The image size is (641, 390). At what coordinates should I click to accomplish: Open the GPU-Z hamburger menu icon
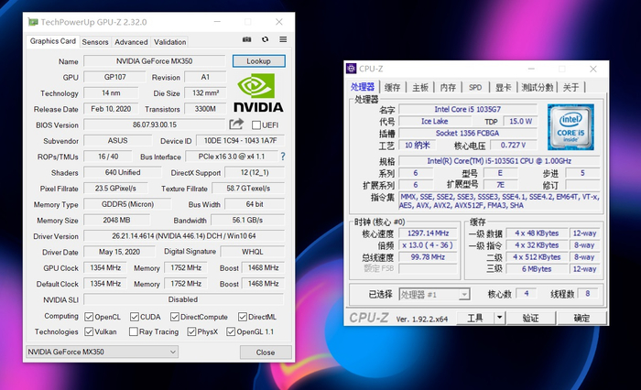(x=282, y=40)
